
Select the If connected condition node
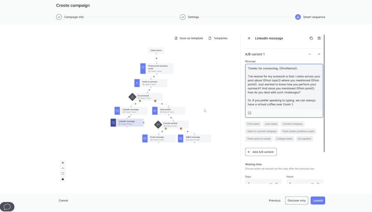click(x=133, y=97)
